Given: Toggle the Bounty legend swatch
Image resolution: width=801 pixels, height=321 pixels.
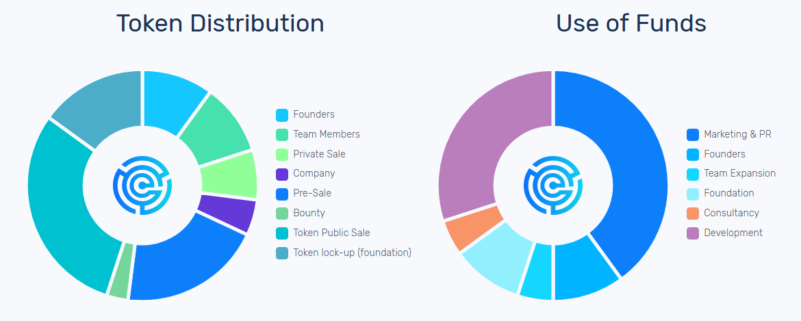Looking at the screenshot, I should pyautogui.click(x=282, y=214).
